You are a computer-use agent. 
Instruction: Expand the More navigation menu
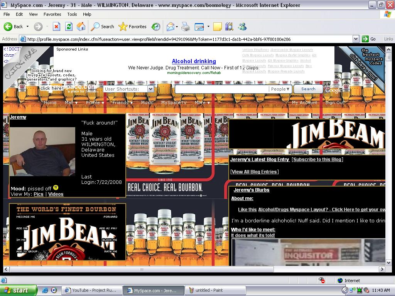click(x=202, y=103)
